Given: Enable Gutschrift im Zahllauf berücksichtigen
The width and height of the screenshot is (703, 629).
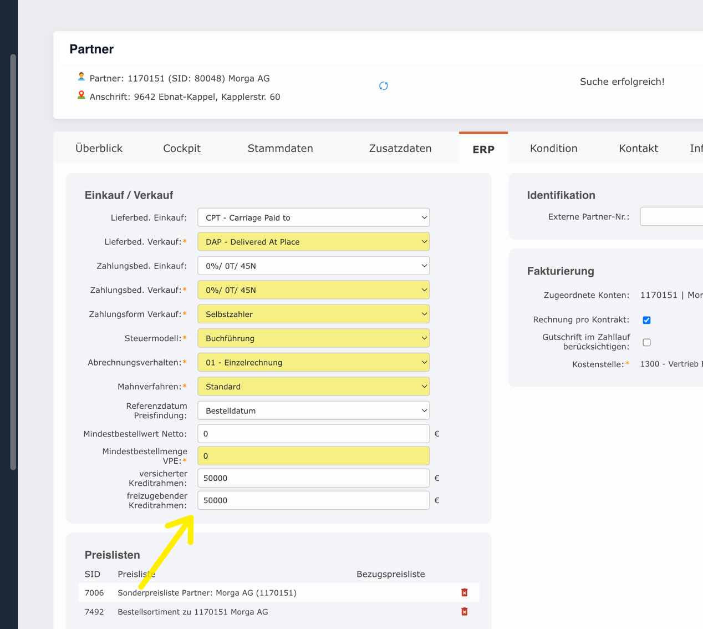Looking at the screenshot, I should [x=646, y=342].
